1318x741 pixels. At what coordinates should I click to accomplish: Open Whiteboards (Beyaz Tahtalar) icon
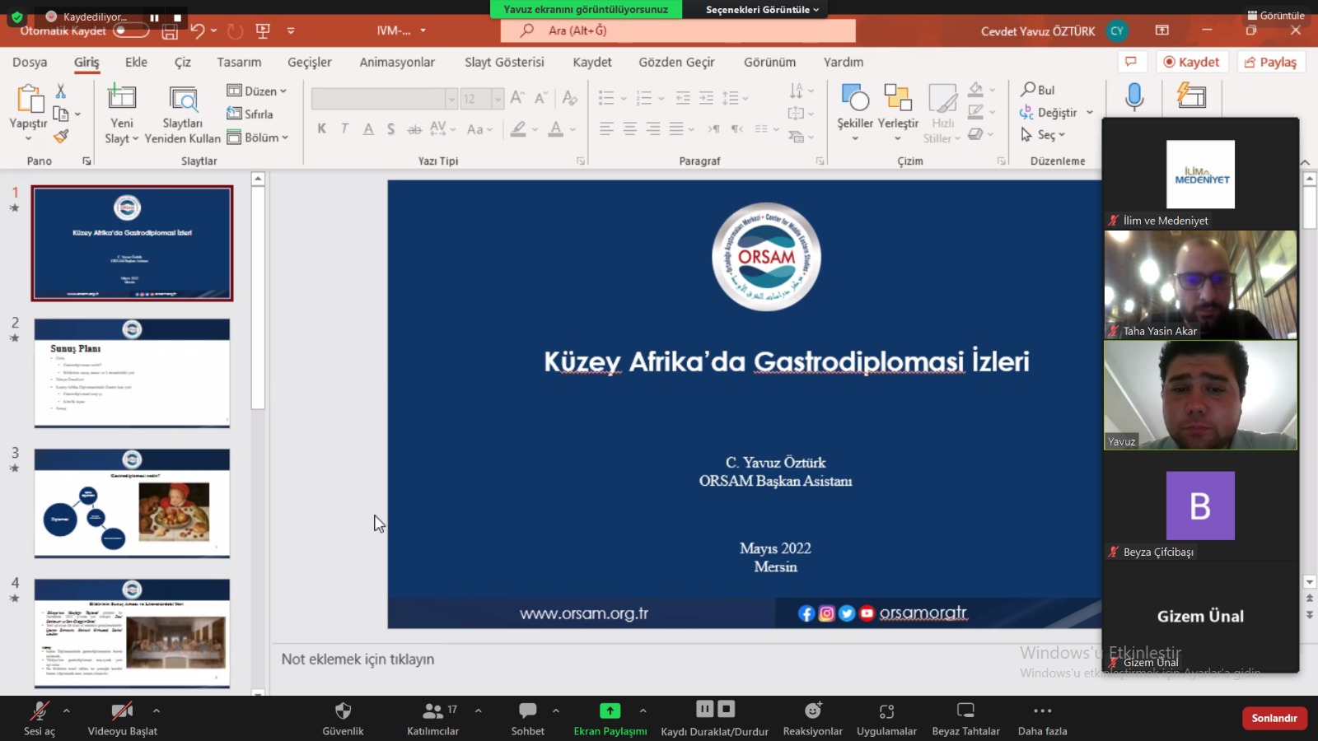[x=965, y=710]
